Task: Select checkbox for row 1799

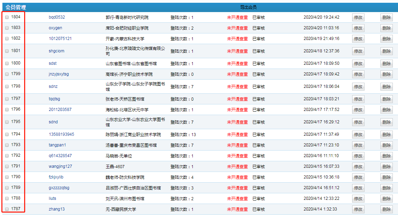Action: 7,74
